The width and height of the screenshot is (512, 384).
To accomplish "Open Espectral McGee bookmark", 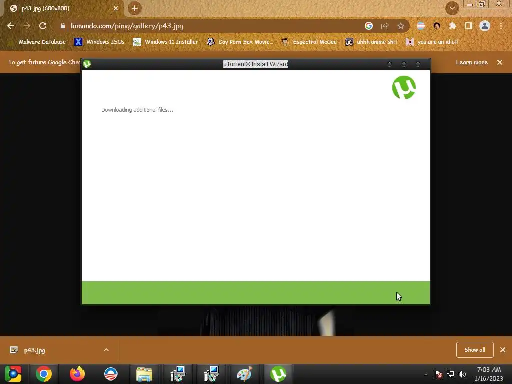I will pos(309,42).
